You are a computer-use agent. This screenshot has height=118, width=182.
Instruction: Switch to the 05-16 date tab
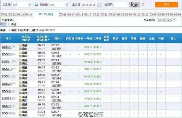tap(63, 14)
